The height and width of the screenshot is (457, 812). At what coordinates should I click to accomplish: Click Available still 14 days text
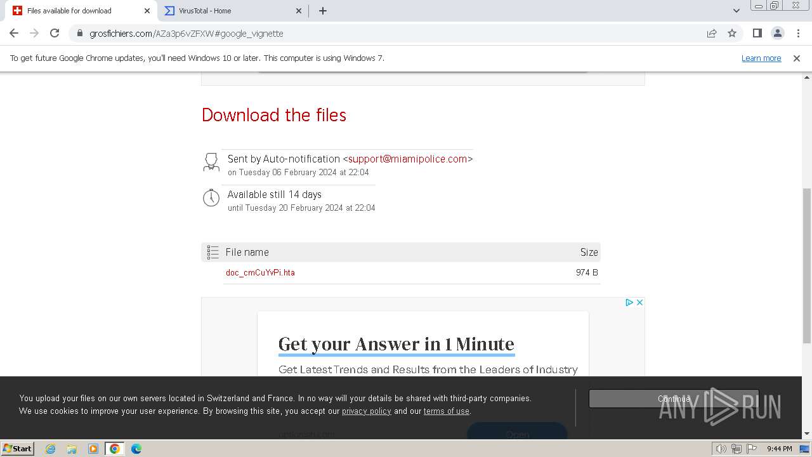click(275, 194)
